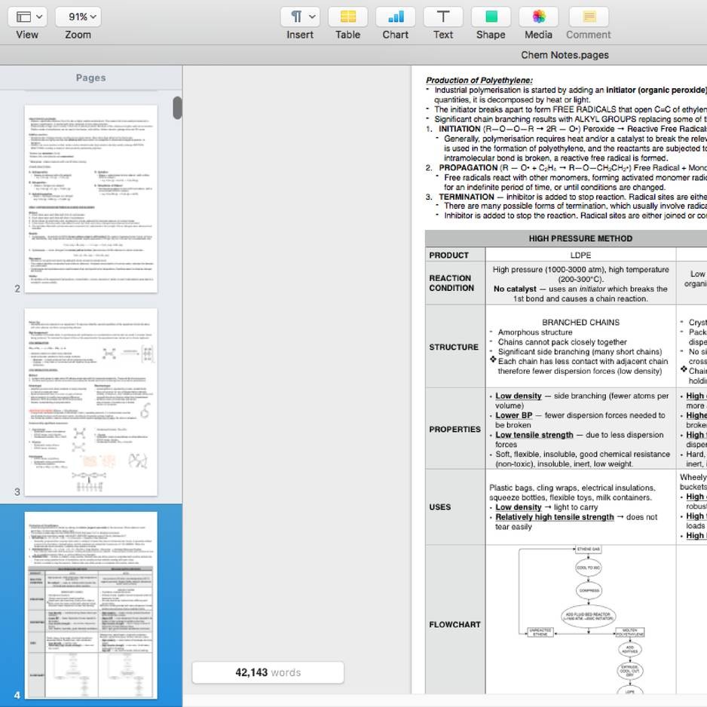Open the View options icon

click(x=23, y=15)
